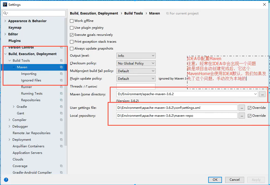Screen dimensions: 270x185
Task: Expand Appearance & Behavior section
Action: coord(5,21)
